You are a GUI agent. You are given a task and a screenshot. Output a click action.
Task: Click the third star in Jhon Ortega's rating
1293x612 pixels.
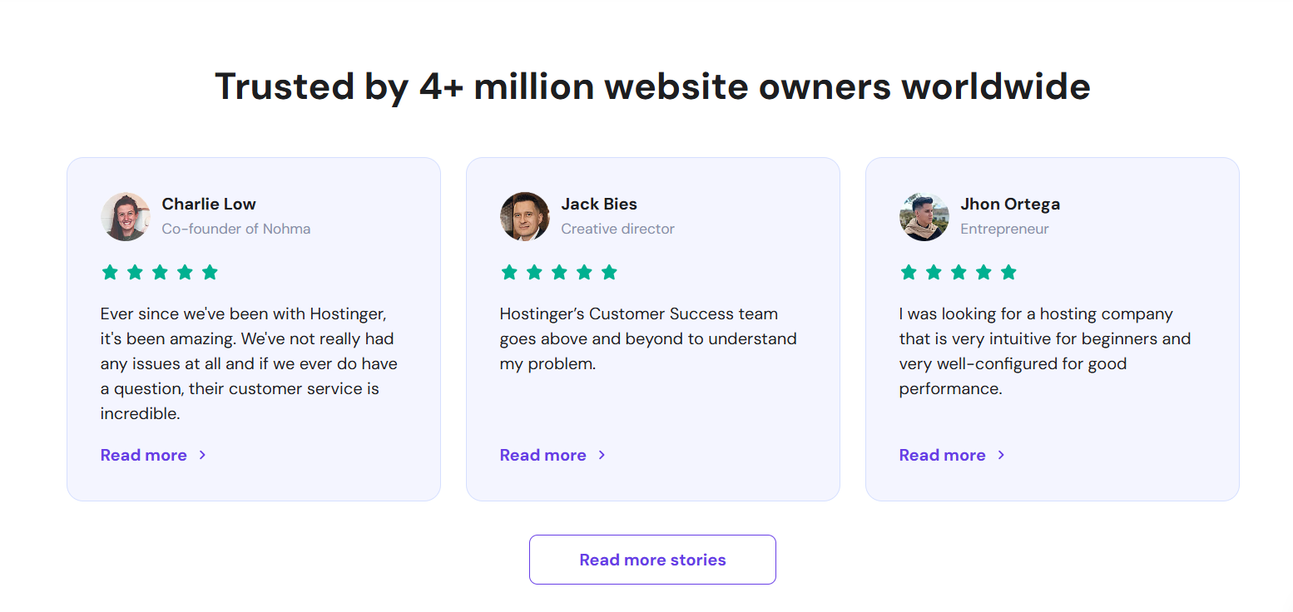[x=959, y=272]
